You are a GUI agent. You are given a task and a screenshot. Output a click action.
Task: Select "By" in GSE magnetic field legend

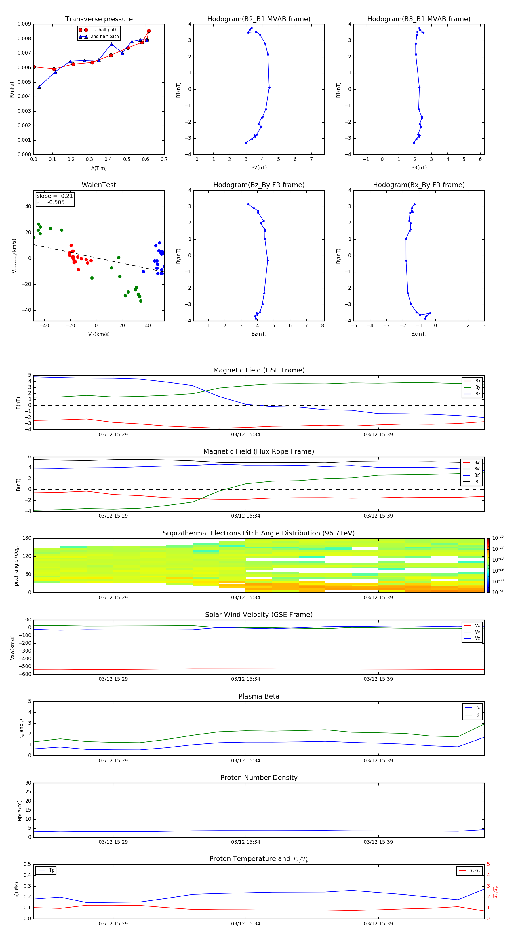(x=472, y=388)
